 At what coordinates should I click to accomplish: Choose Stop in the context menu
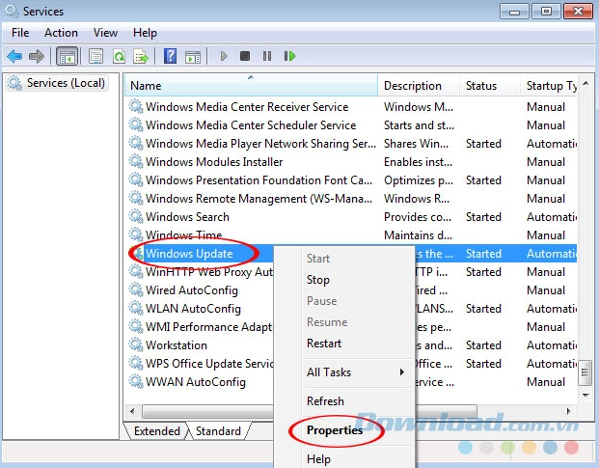pos(318,280)
